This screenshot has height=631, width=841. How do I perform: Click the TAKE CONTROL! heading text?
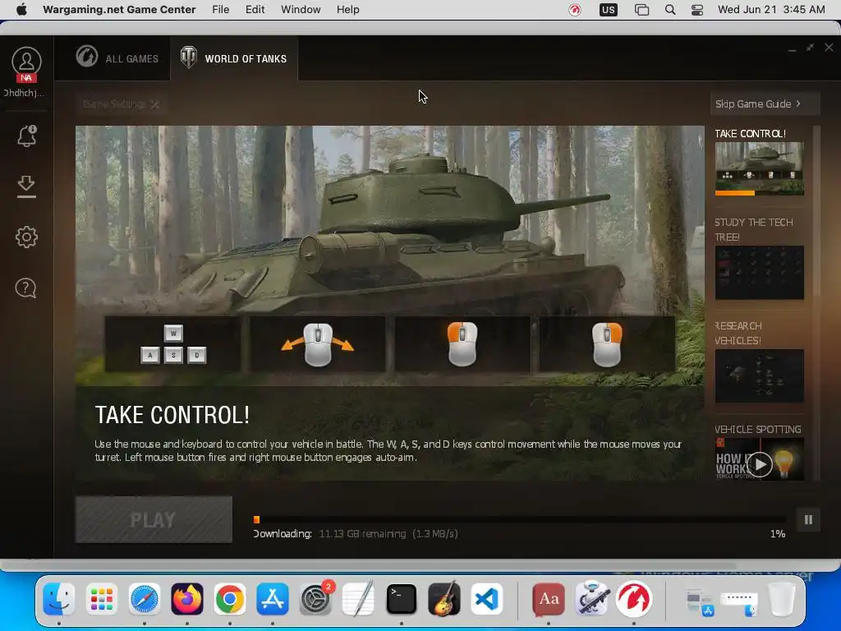coord(172,415)
